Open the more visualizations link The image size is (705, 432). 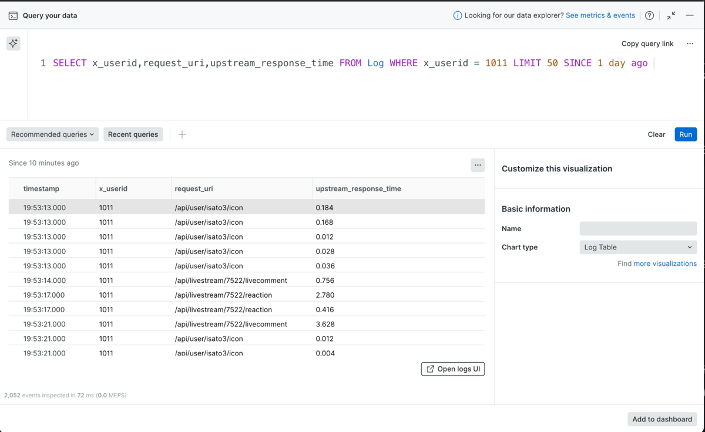tap(665, 264)
